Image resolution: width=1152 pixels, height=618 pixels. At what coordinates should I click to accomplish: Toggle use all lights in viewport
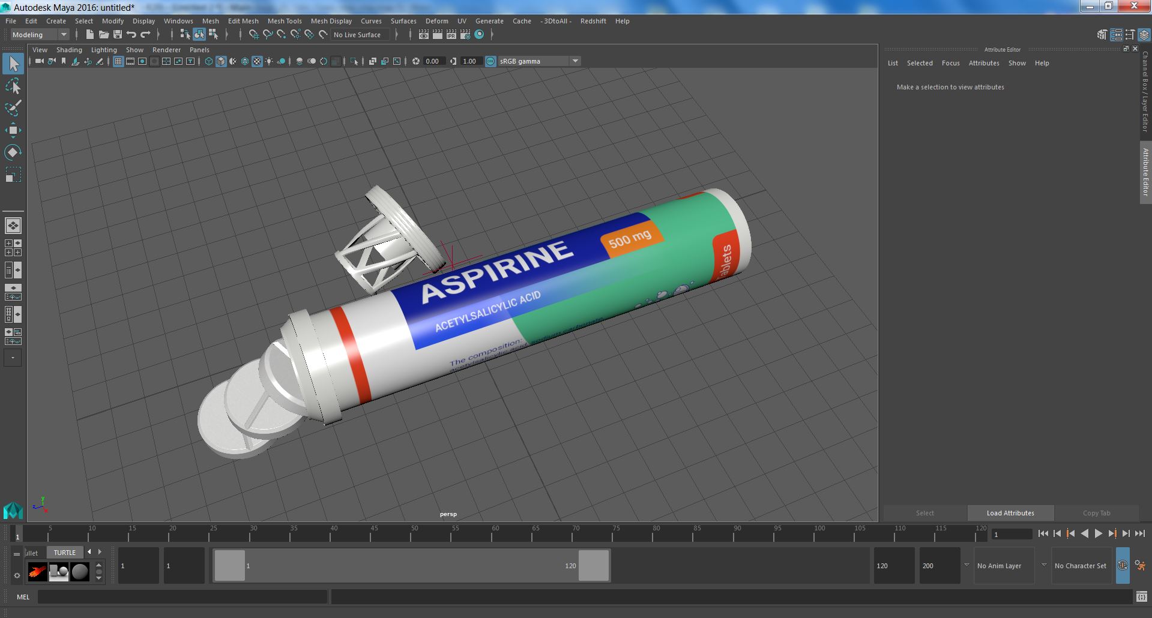click(x=269, y=61)
